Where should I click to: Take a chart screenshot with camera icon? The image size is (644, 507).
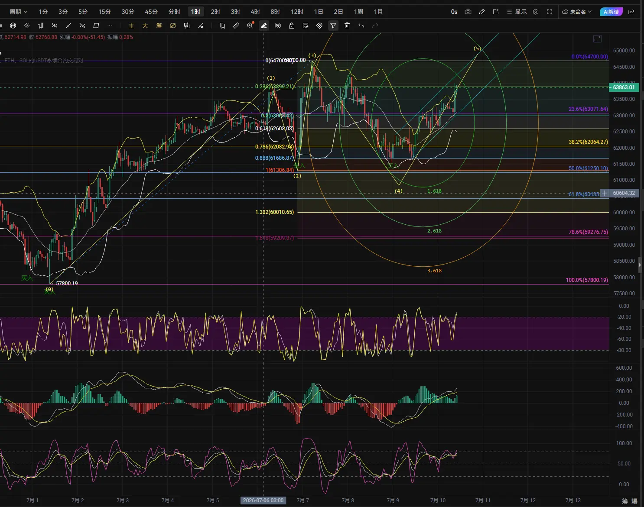(468, 12)
